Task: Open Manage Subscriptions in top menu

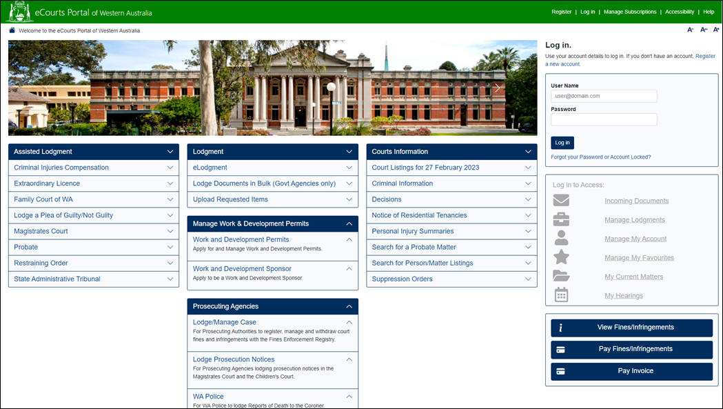Action: pos(630,12)
